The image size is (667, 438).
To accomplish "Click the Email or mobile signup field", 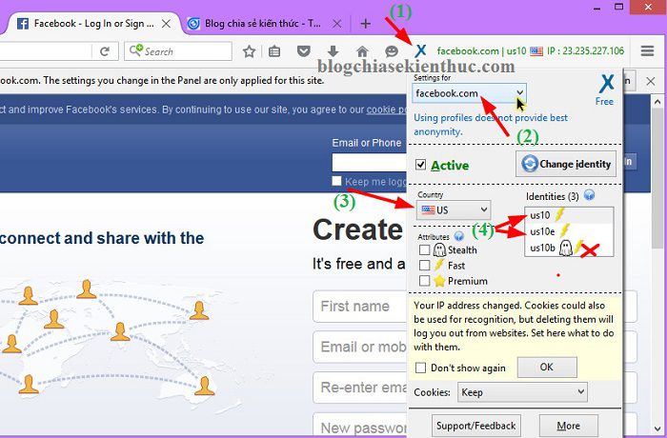I will pos(359,347).
